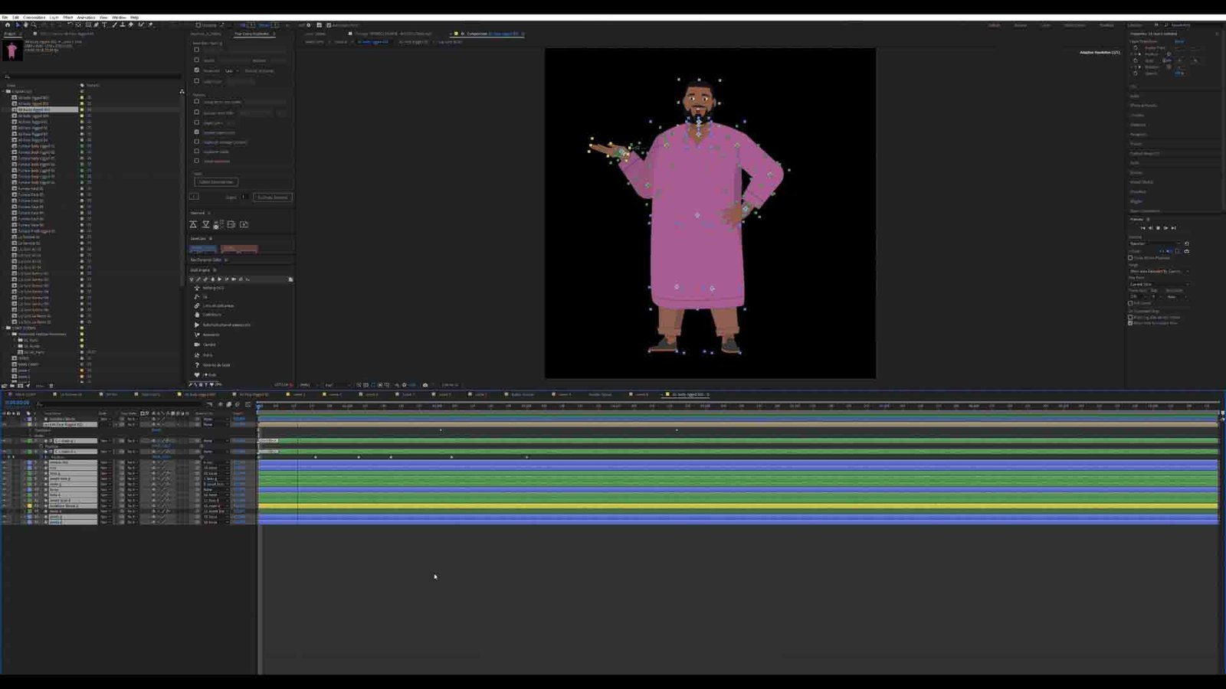Take viewer snapshot with camera icon
Screen dimensions: 1226x689
[425, 385]
